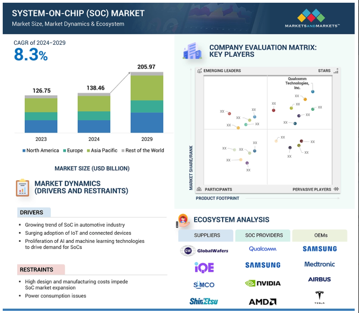Click the Airbus logo
The height and width of the screenshot is (313, 359).
click(320, 280)
